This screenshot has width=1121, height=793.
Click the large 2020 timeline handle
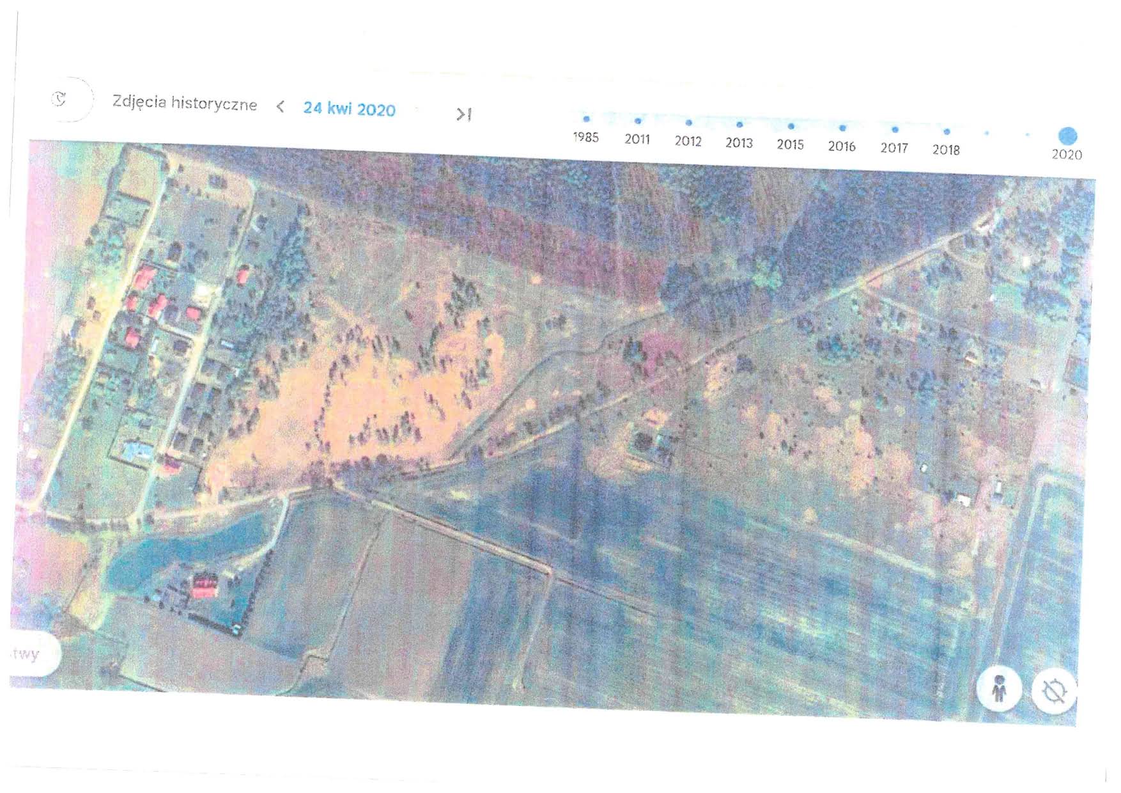[x=1067, y=136]
